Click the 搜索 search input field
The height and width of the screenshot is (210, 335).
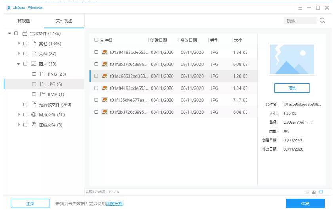300,21
